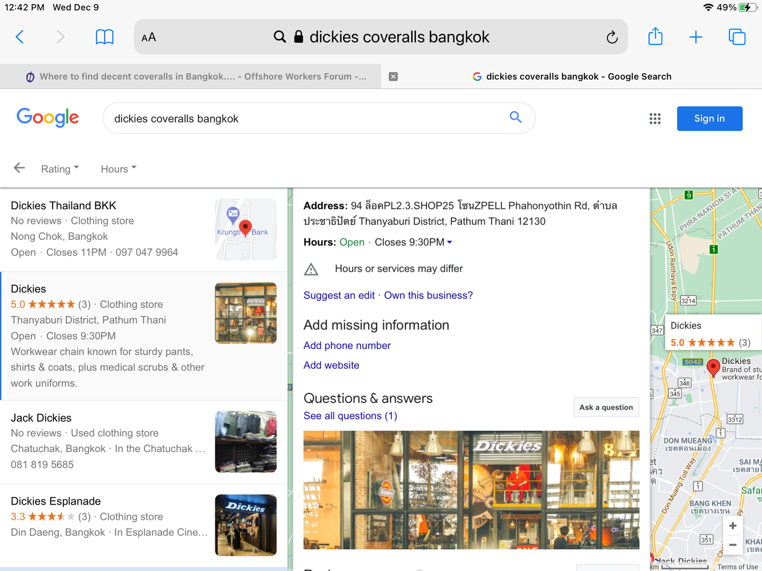Click the hours warning triangle icon

tap(311, 269)
